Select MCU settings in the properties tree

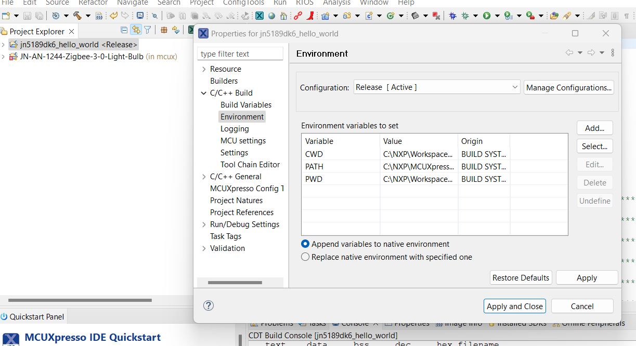243,141
